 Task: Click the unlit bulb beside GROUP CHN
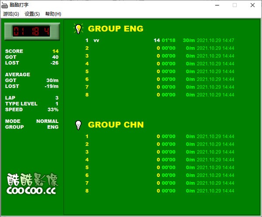[78, 125]
